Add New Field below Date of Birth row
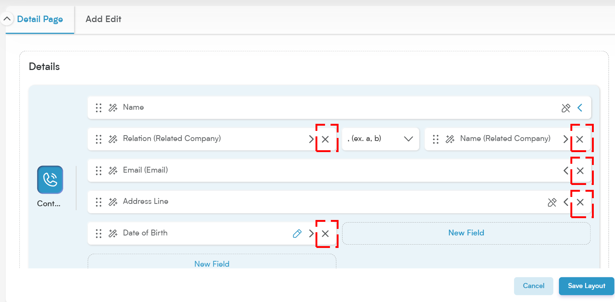 tap(212, 262)
